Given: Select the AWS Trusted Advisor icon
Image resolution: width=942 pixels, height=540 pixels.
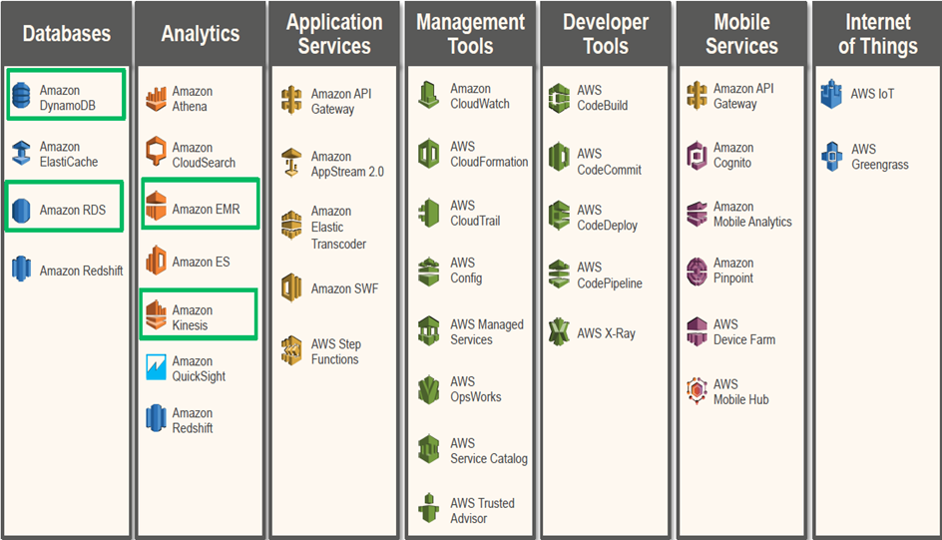Looking at the screenshot, I should click(429, 510).
